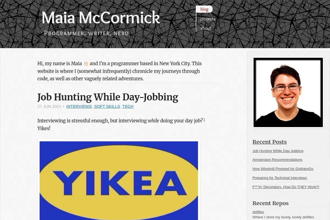Go to the projects page

208,19
